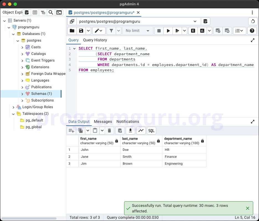Click the Help question mark icon

pos(252,31)
